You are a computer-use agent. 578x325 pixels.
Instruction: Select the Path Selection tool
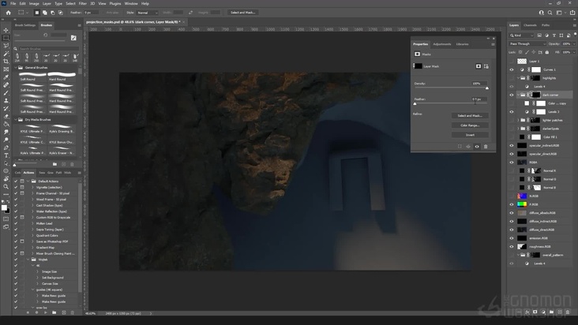(x=6, y=163)
